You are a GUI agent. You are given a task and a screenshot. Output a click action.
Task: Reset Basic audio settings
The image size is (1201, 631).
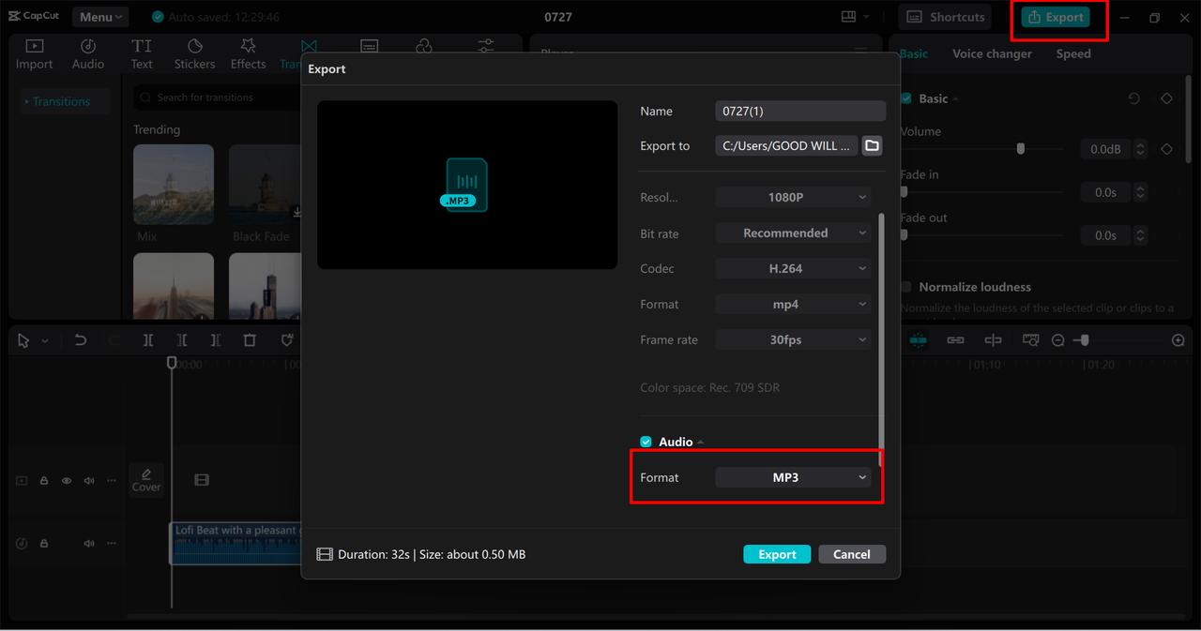[x=1134, y=98]
